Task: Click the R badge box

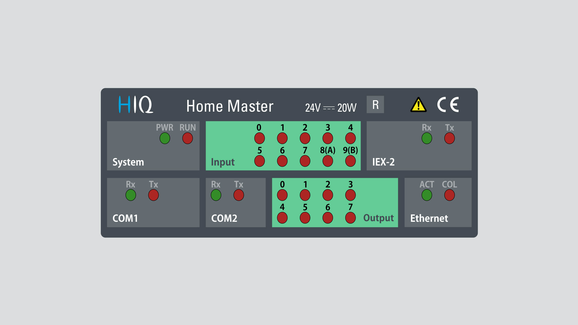Action: click(x=375, y=104)
